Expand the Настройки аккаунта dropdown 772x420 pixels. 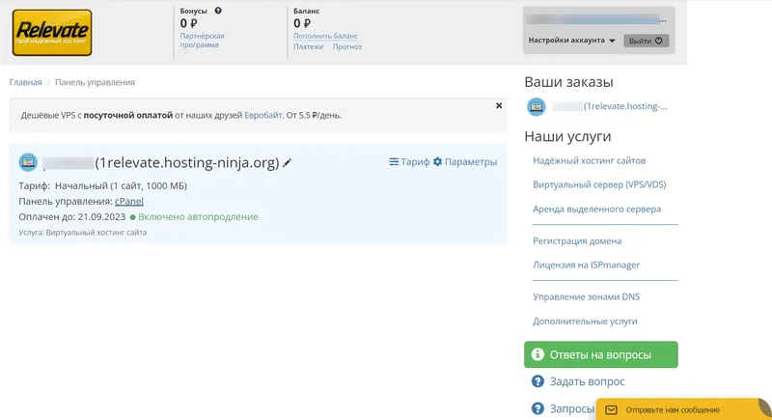[x=571, y=41]
